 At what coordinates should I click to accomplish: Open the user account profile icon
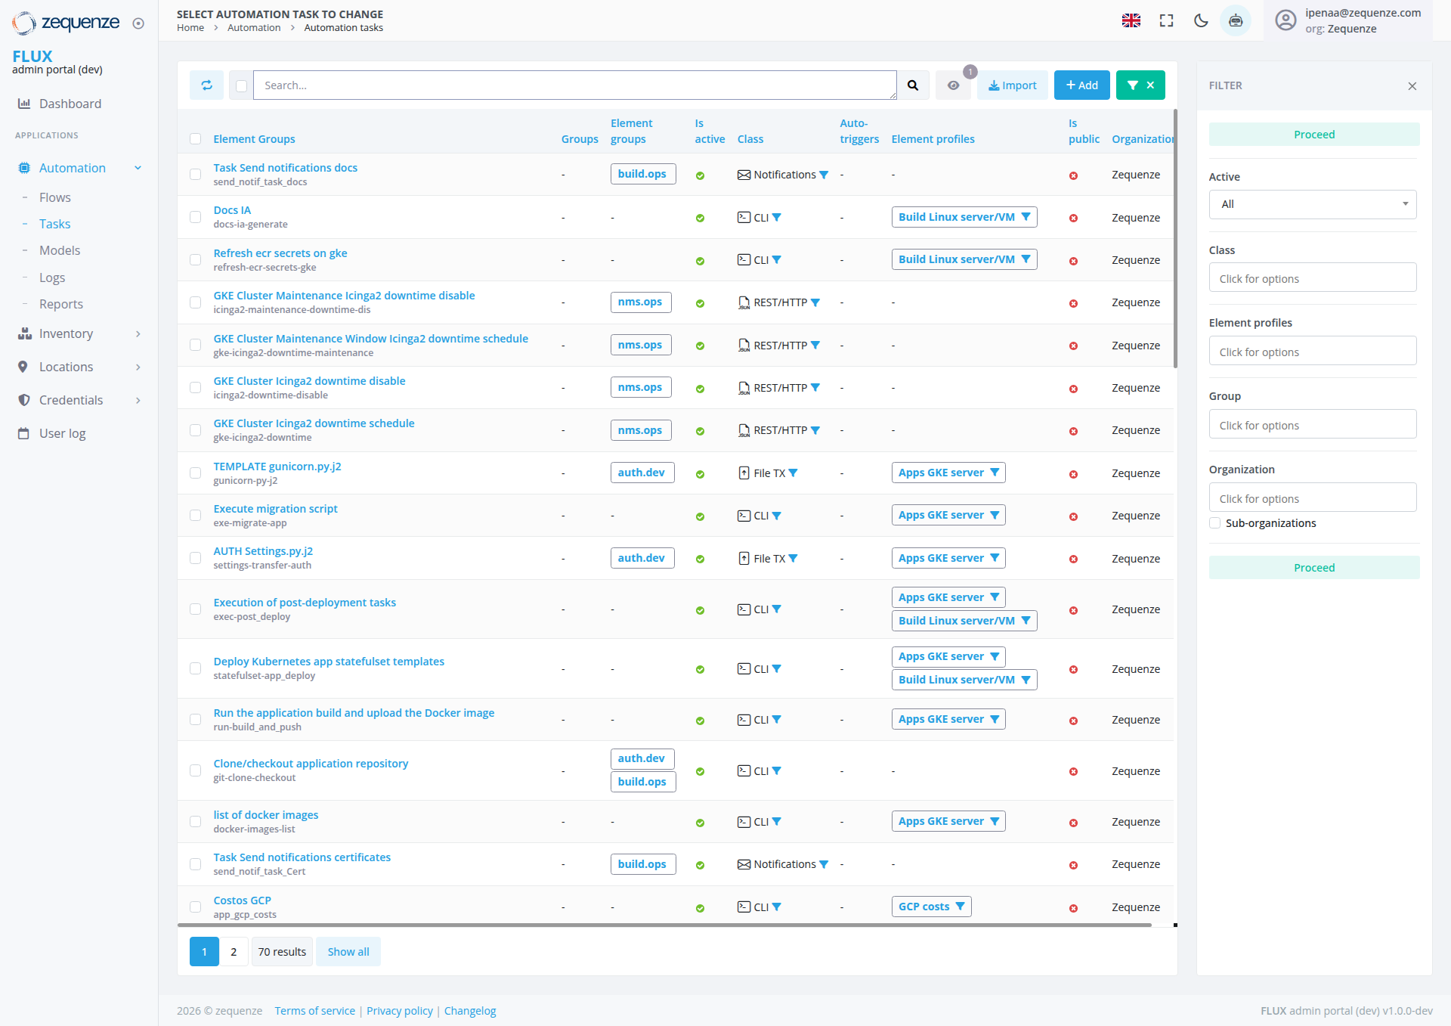tap(1285, 20)
